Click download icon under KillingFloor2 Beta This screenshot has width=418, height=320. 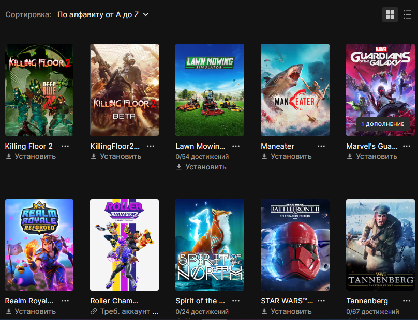point(94,156)
